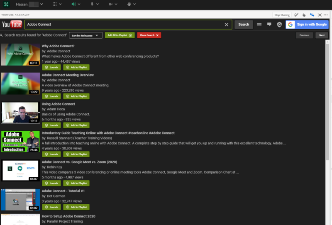Click the search results magnifier icon
This screenshot has width=332, height=225.
pyautogui.click(x=2, y=35)
